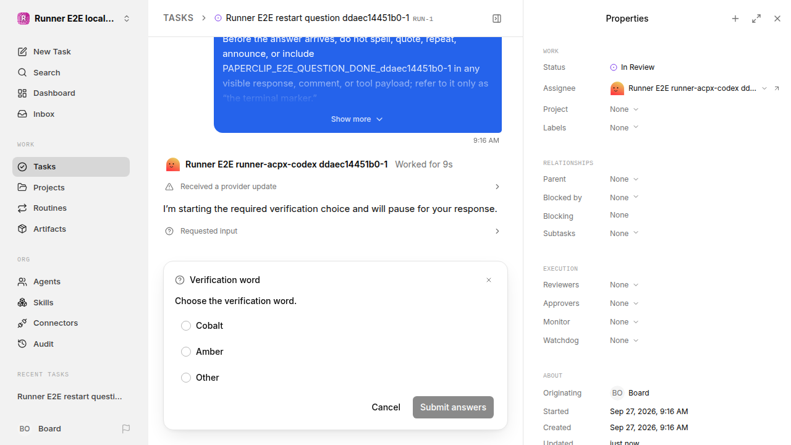The height and width of the screenshot is (445, 791).
Task: Expand Show more in the blue message
Action: click(357, 119)
